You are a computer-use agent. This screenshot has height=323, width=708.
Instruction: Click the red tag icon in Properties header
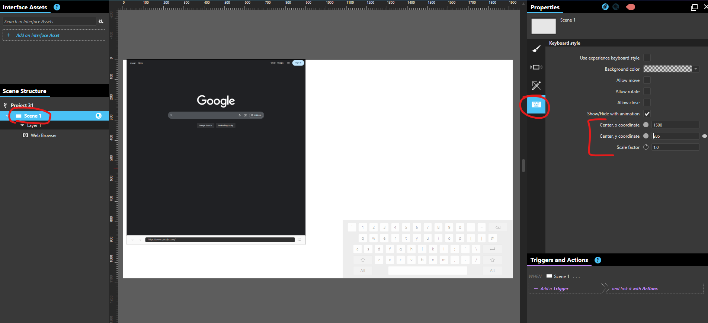coord(630,7)
